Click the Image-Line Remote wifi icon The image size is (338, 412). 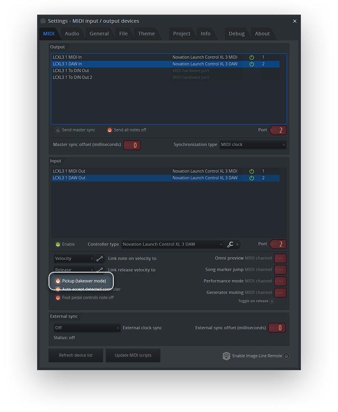click(226, 356)
